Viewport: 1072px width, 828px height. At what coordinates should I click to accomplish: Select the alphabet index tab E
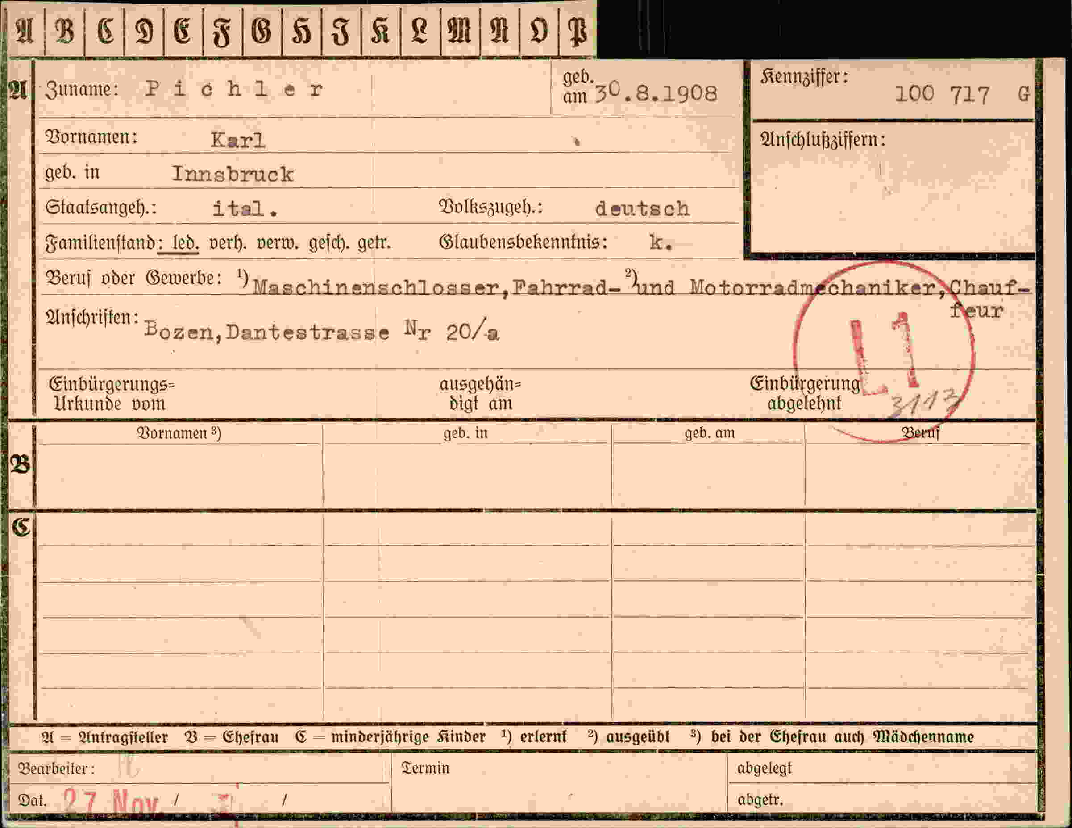(183, 31)
